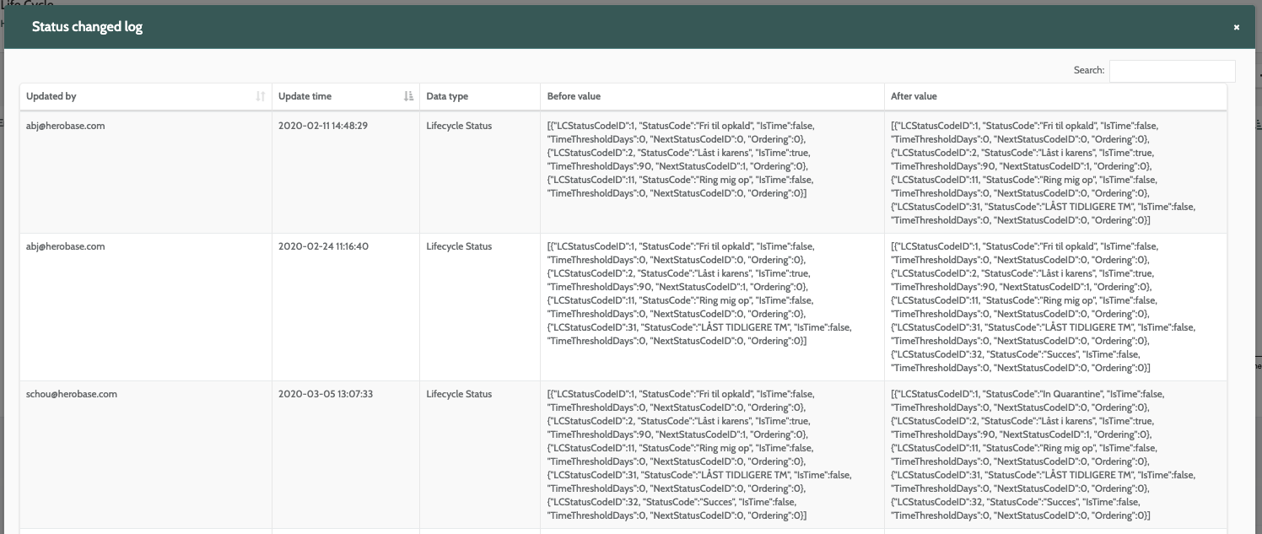Click the Search label

point(1088,71)
